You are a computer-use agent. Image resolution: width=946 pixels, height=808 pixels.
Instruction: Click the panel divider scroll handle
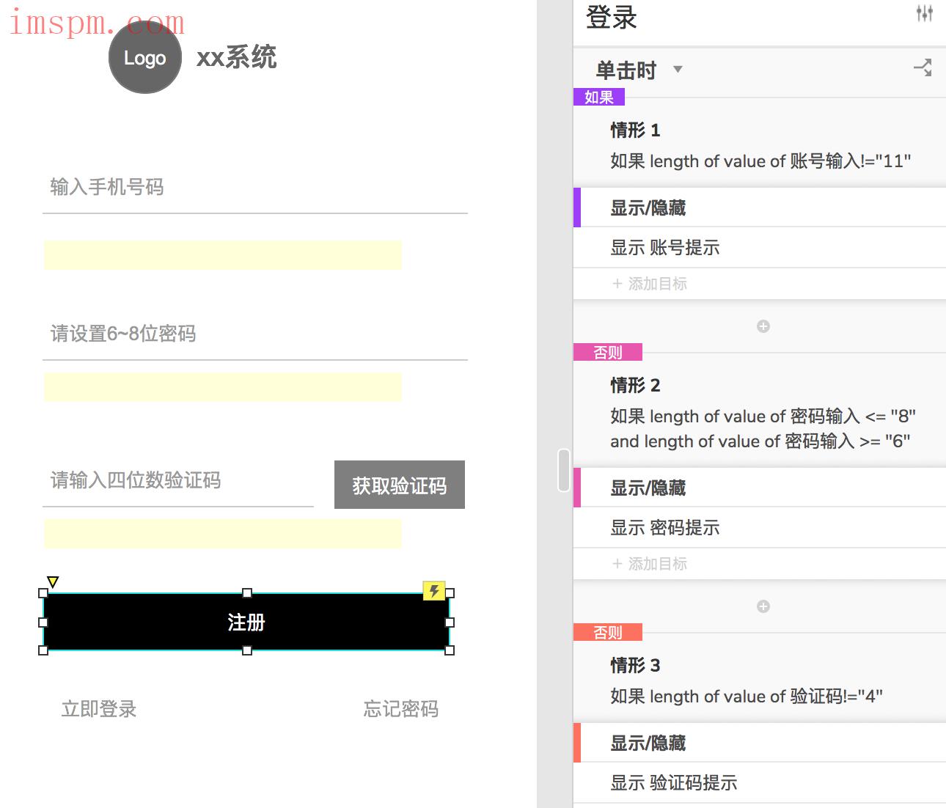(564, 470)
